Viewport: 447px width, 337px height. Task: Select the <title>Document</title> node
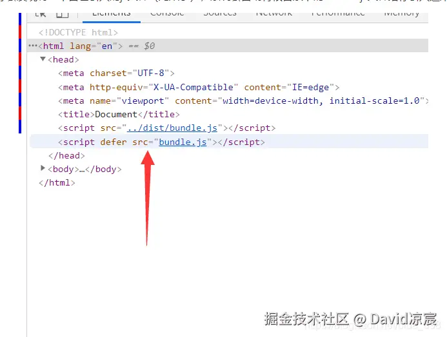pos(119,114)
